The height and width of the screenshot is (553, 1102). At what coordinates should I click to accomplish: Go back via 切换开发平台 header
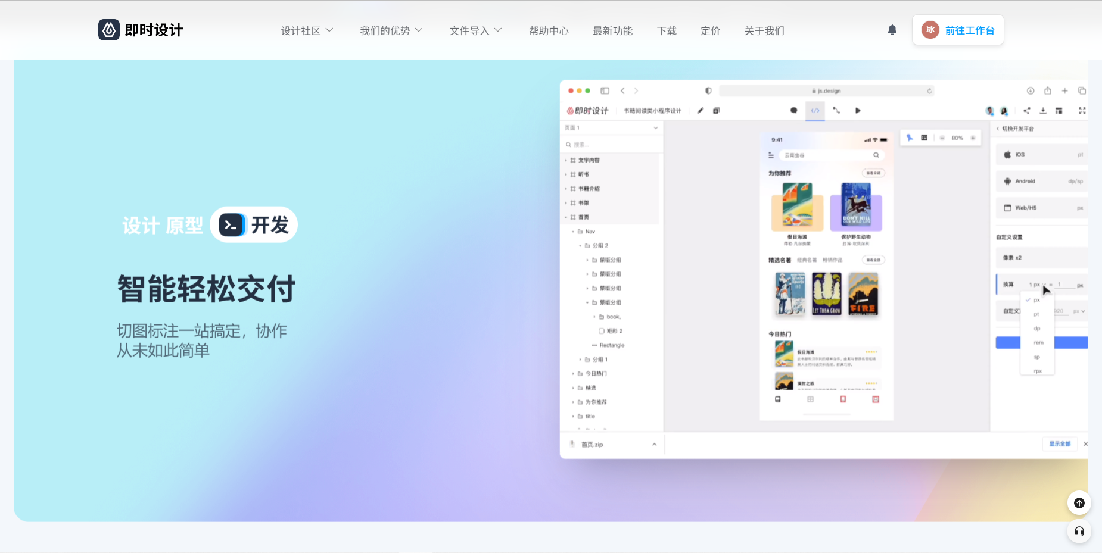pyautogui.click(x=1016, y=129)
